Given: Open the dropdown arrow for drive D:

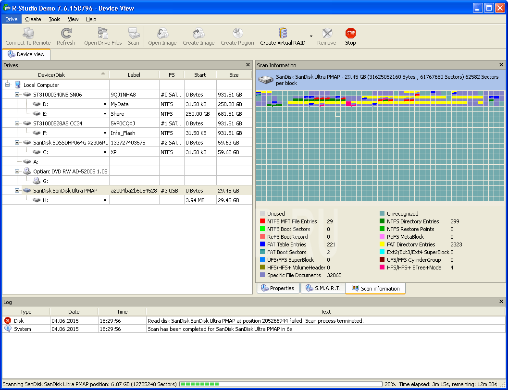Looking at the screenshot, I should pos(105,104).
